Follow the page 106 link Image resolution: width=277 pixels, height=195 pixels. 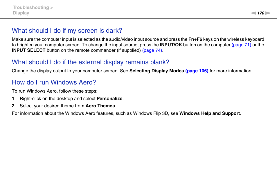tap(197, 71)
